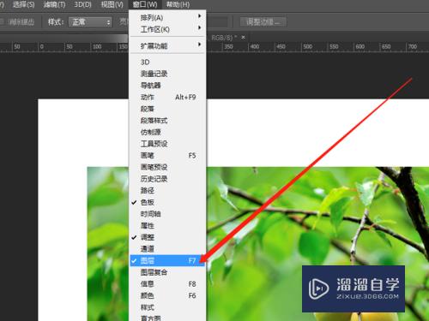Select the 段落 menu entry

167,109
